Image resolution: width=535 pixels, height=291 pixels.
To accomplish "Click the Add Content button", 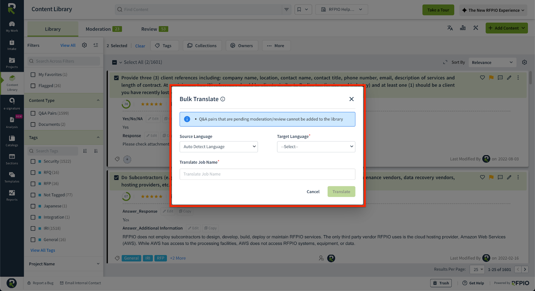I will pyautogui.click(x=507, y=28).
